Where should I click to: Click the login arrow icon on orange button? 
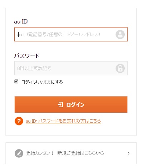[60, 104]
